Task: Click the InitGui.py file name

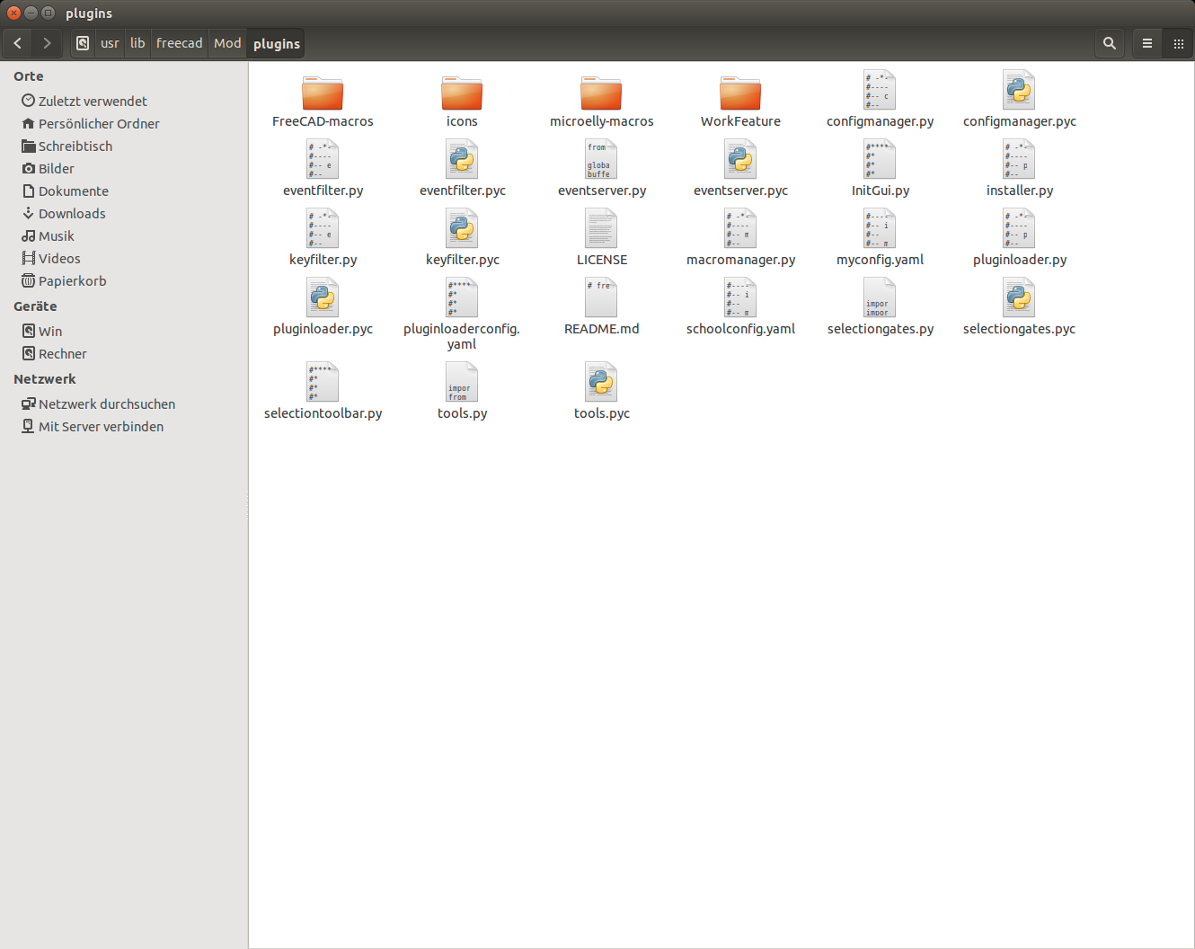Action: click(x=881, y=191)
